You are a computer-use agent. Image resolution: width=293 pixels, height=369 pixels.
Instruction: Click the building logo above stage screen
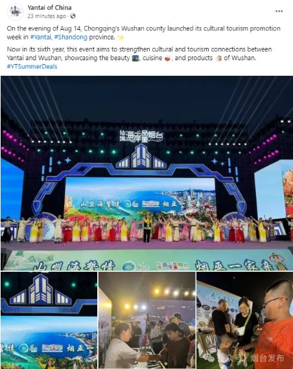point(141,157)
